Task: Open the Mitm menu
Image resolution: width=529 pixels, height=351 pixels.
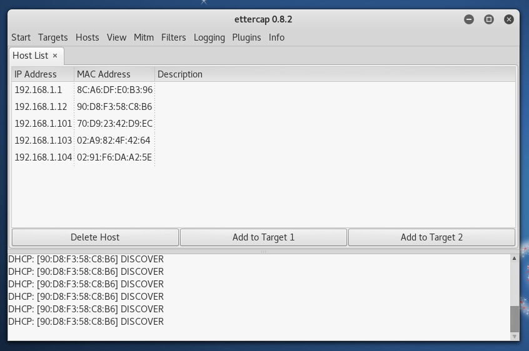Action: coord(144,37)
